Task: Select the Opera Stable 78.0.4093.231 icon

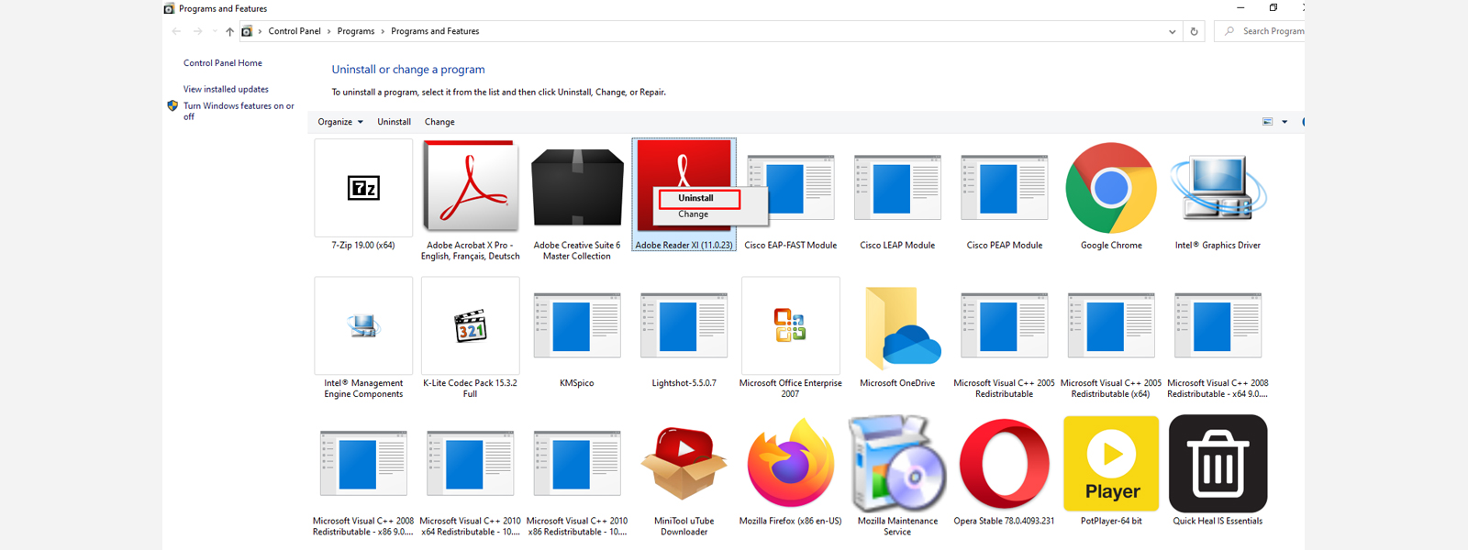Action: pyautogui.click(x=1005, y=463)
